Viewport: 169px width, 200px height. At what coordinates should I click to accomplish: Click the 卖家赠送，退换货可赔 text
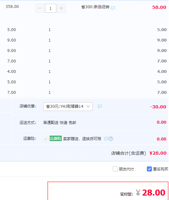coord(82,139)
